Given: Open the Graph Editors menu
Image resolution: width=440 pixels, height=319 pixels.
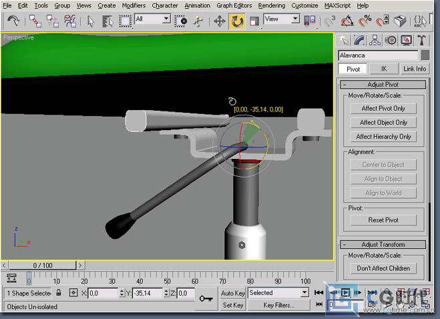Looking at the screenshot, I should pos(234,5).
